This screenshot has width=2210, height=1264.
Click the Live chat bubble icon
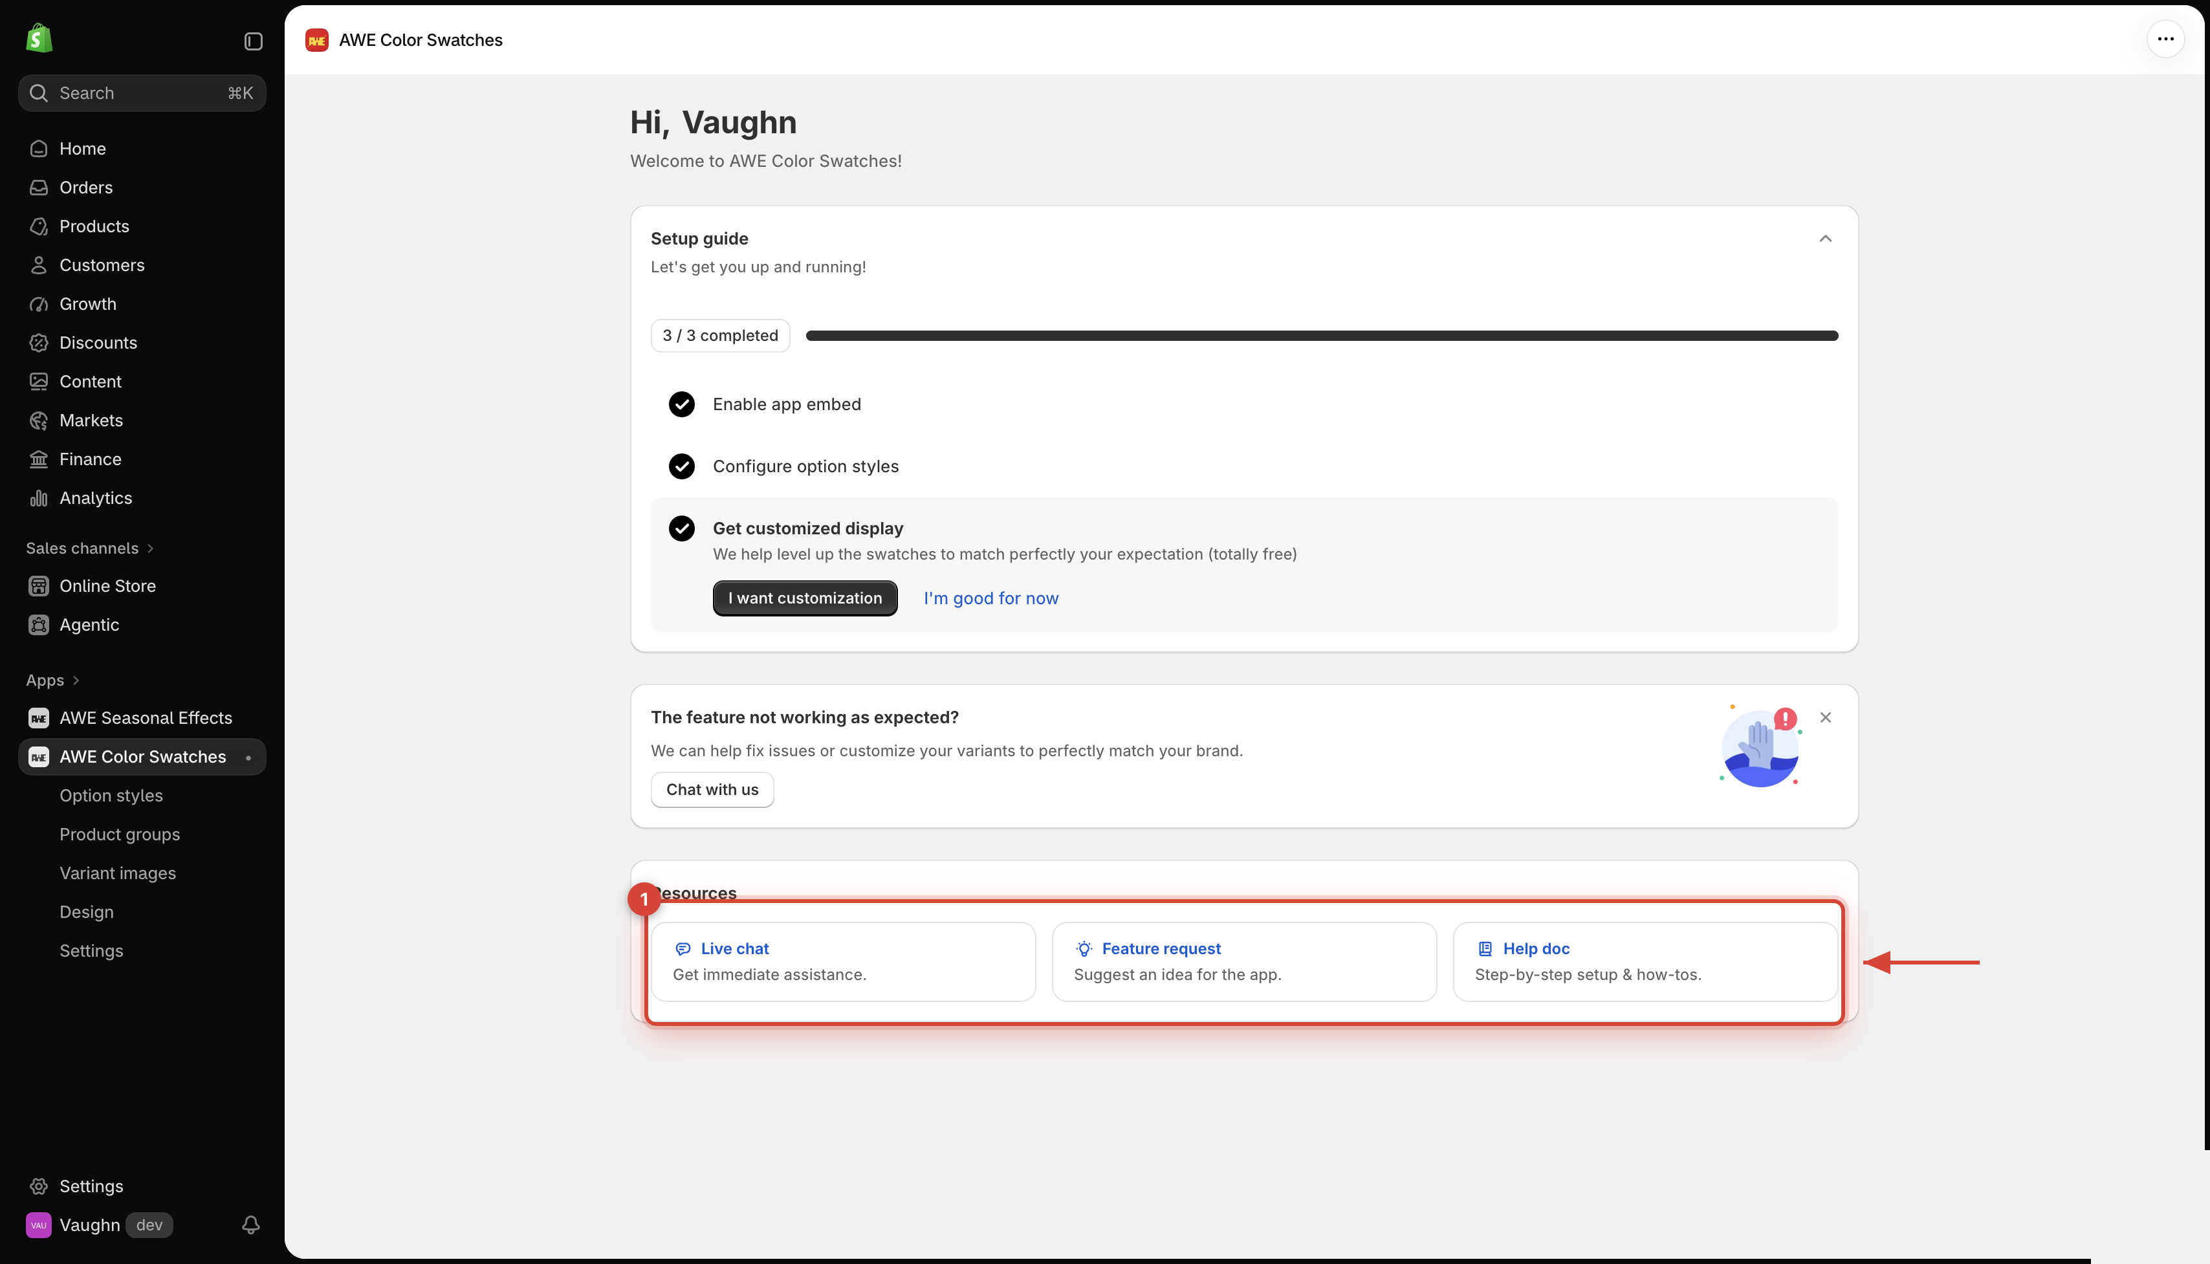[683, 949]
